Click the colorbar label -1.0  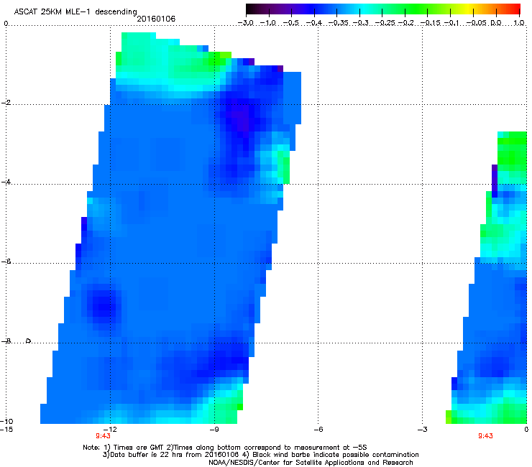point(268,23)
